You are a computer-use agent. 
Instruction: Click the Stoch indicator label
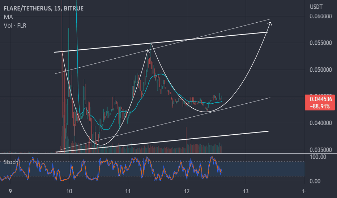coord(11,162)
